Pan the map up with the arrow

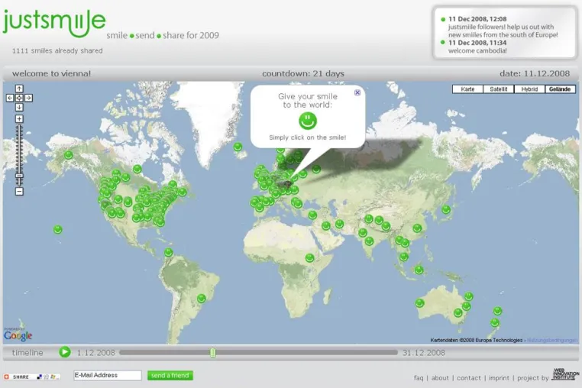19,89
